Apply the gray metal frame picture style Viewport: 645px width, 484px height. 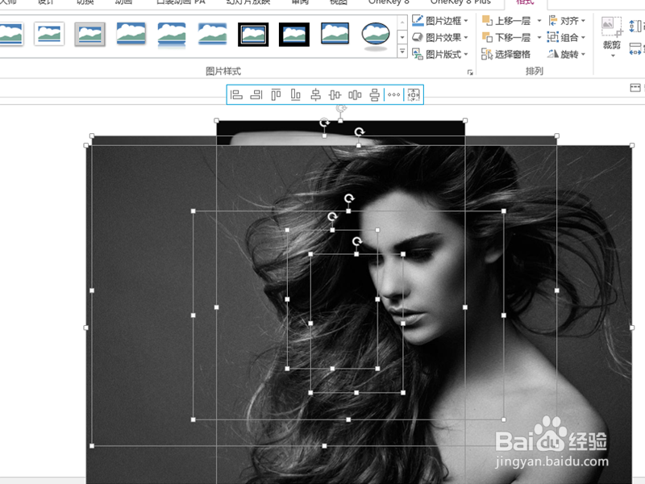pos(90,34)
